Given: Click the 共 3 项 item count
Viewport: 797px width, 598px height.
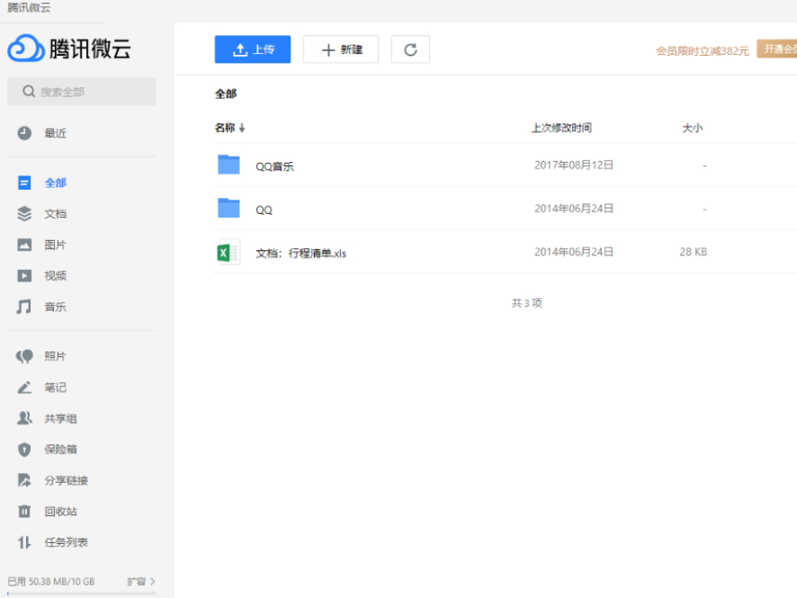Looking at the screenshot, I should pos(526,303).
